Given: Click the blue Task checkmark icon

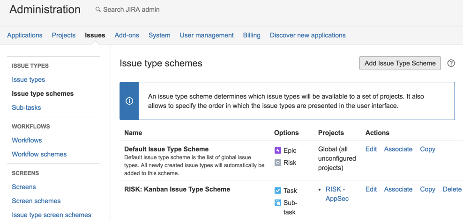Looking at the screenshot, I should 278,191.
